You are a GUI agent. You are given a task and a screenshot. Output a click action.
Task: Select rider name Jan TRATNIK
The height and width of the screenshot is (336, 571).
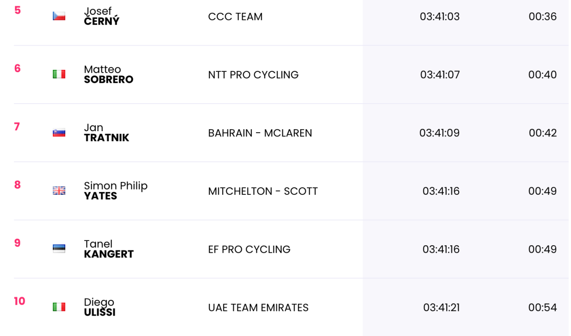pos(107,133)
